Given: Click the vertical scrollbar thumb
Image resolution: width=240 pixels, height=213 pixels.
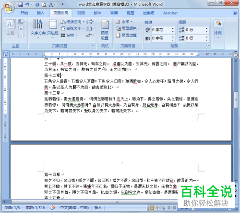Looking at the screenshot, I should click(x=236, y=100).
